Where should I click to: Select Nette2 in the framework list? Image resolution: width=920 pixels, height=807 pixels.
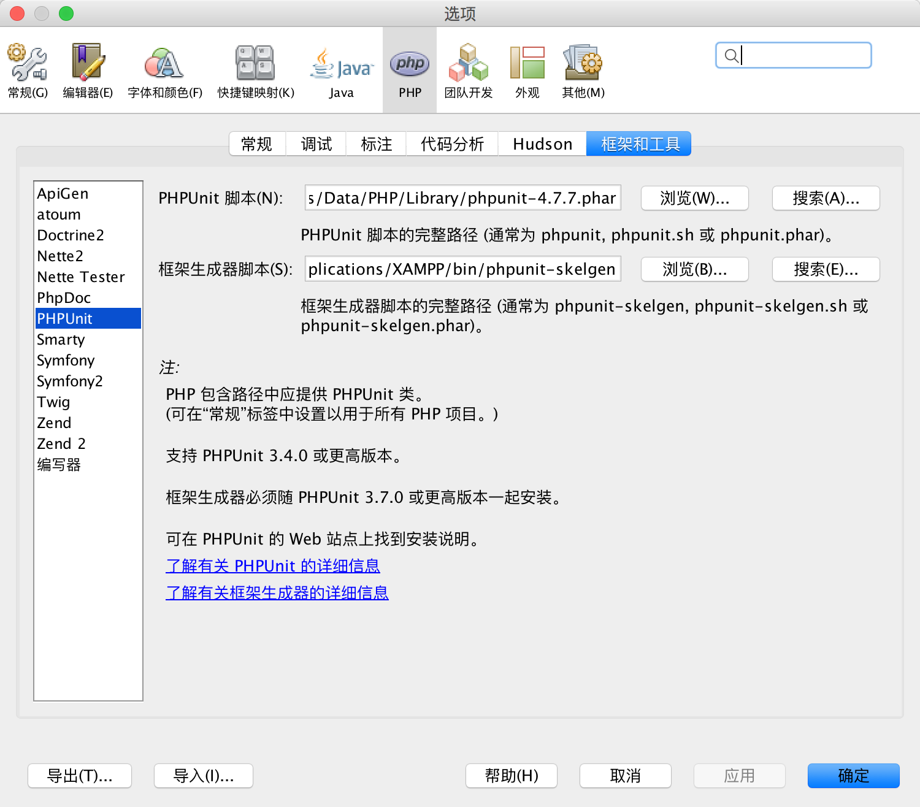click(x=88, y=256)
